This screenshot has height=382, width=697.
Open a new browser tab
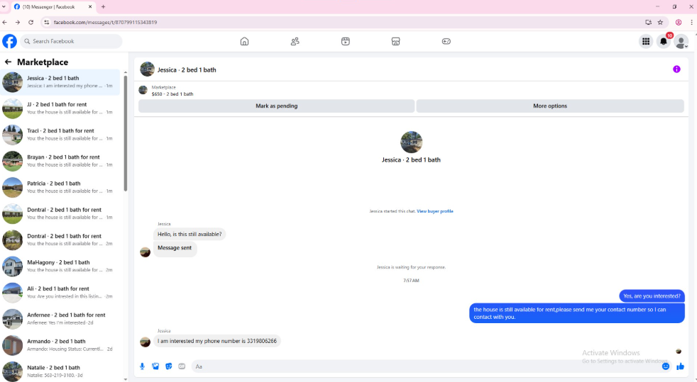(x=103, y=6)
